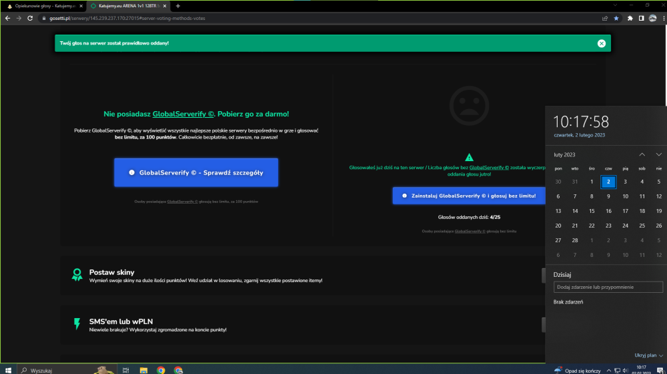
Task: Close the Katujemy.eu ARENA tab
Action: [165, 6]
